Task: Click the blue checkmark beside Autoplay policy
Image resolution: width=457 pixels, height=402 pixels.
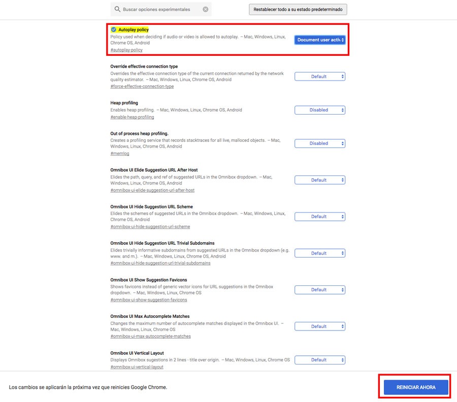Action: tap(114, 30)
